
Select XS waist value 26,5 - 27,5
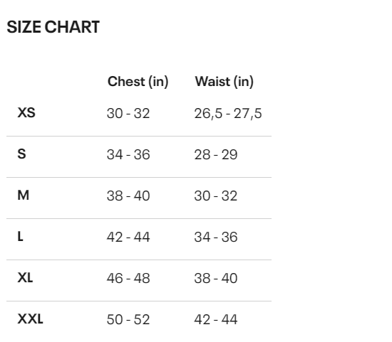228,114
